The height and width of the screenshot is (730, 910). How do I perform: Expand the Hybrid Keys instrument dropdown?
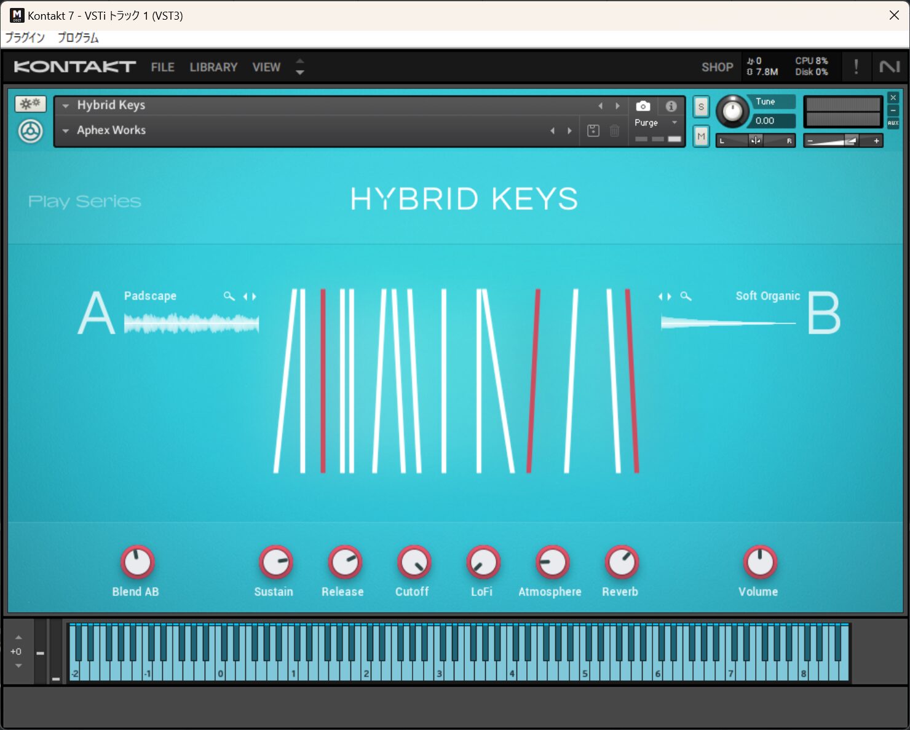click(65, 106)
